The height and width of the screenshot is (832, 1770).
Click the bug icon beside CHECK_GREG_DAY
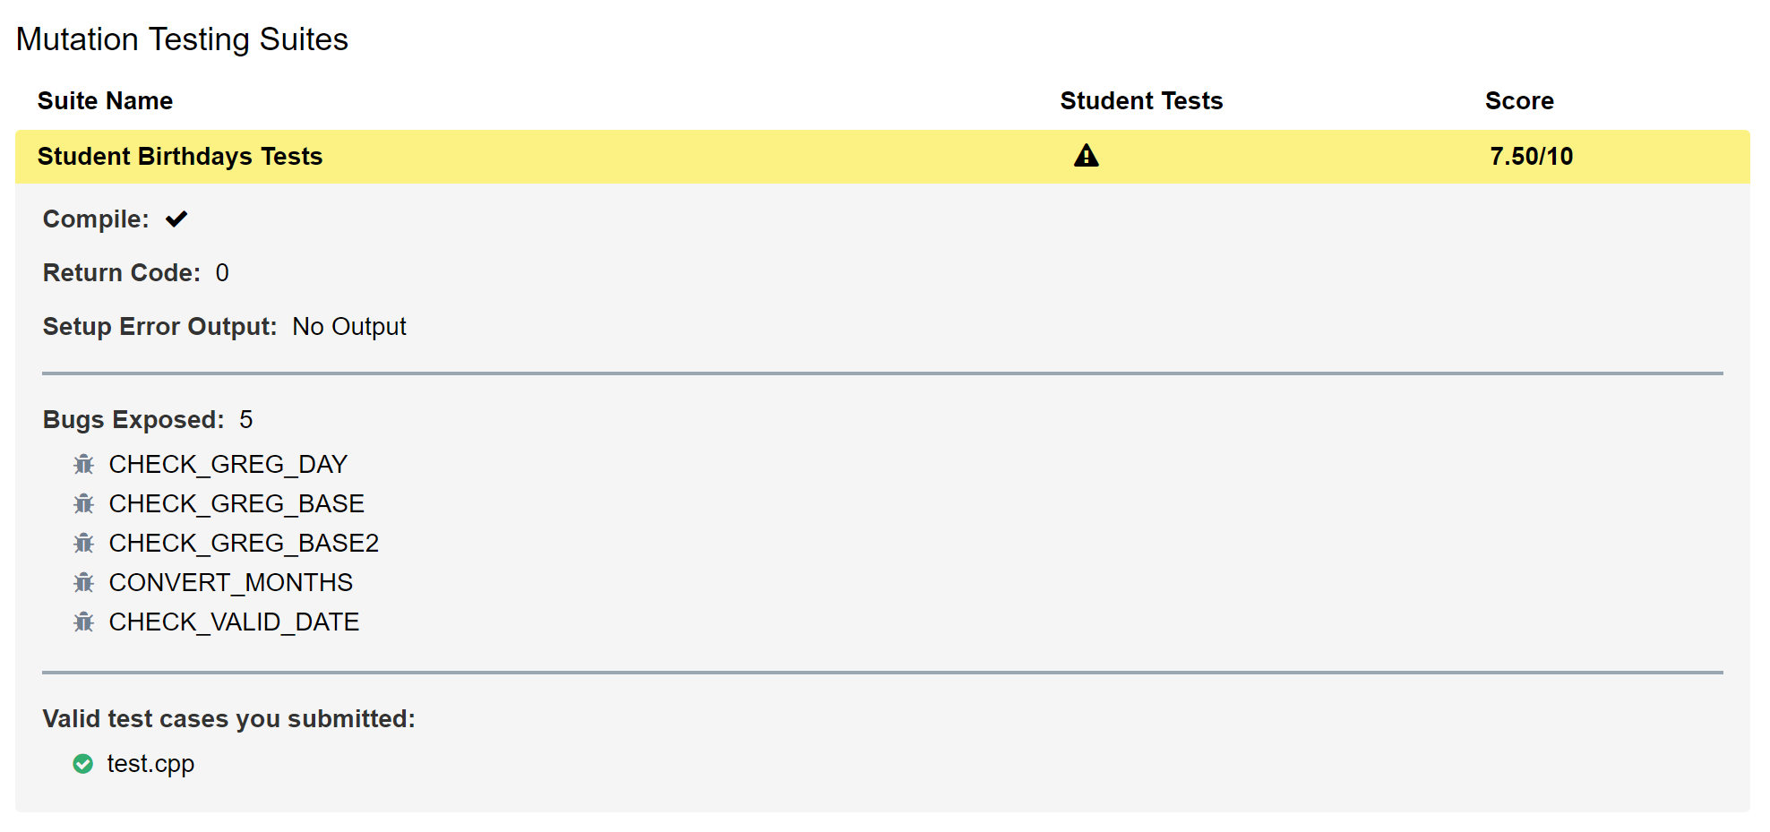[x=84, y=464]
